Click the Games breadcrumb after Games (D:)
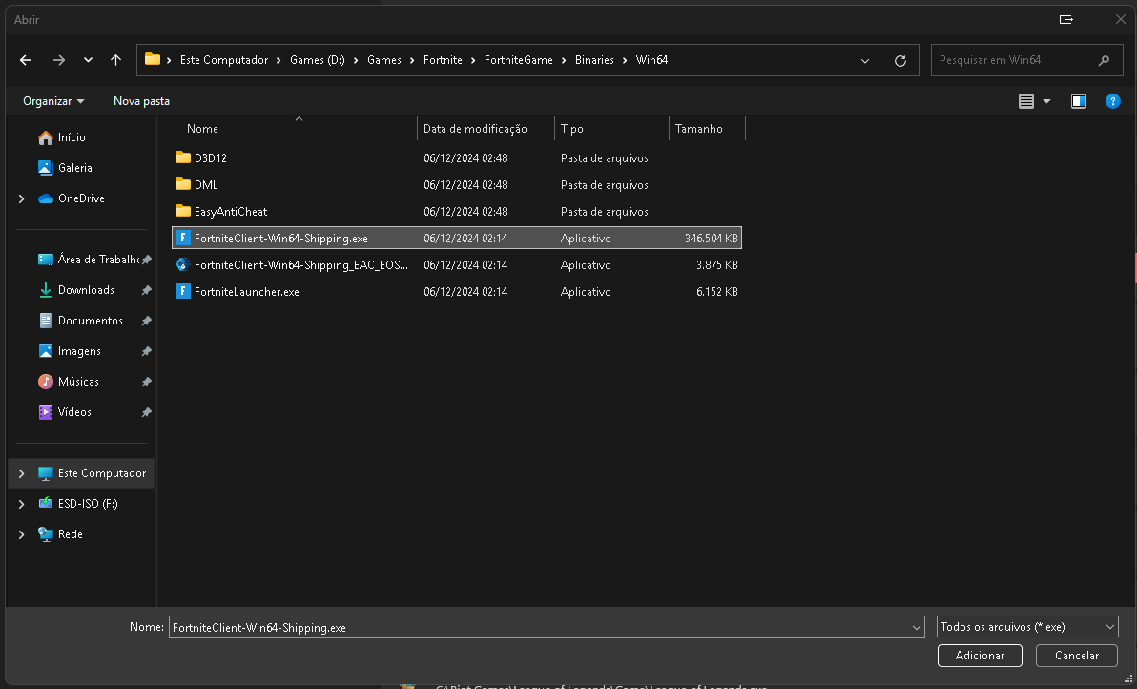The image size is (1137, 689). click(x=384, y=60)
